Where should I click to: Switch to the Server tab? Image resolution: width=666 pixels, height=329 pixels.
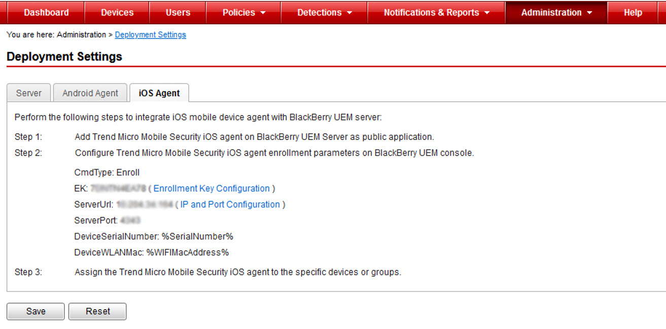point(29,93)
